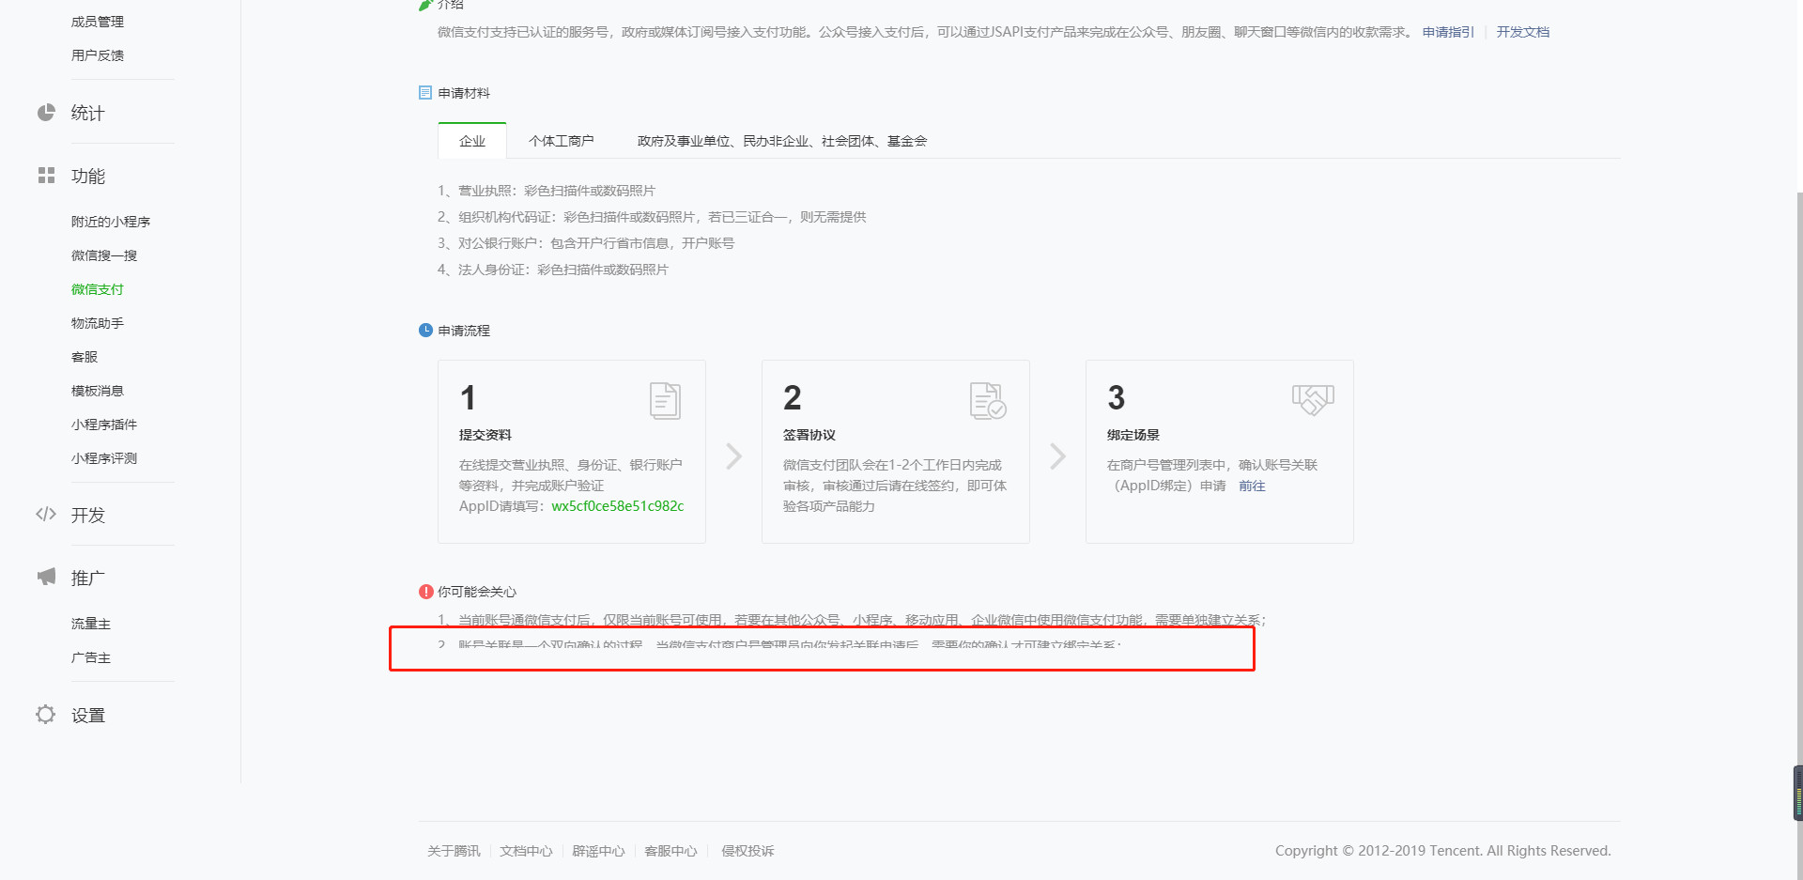
Task: Click the 签署协议 step title
Action: pos(809,435)
